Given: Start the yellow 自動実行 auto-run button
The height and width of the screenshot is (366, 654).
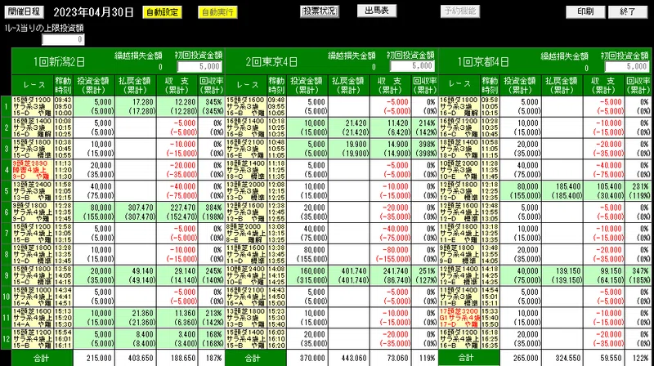Looking at the screenshot, I should [217, 12].
